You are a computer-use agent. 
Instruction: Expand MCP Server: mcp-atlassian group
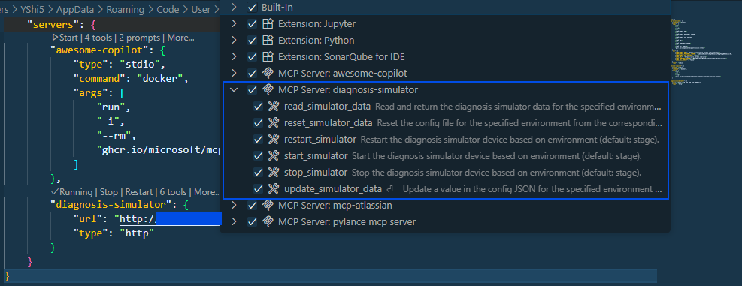point(233,206)
